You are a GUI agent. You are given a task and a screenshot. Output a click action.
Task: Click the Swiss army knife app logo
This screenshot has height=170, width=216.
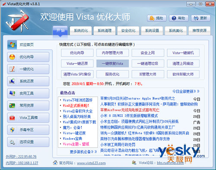(x=17, y=21)
